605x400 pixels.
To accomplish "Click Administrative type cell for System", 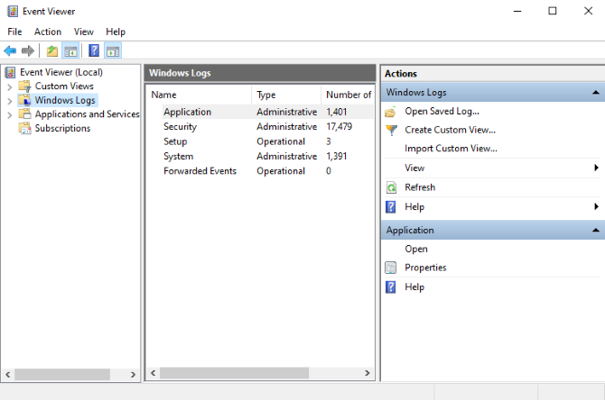I will [286, 156].
